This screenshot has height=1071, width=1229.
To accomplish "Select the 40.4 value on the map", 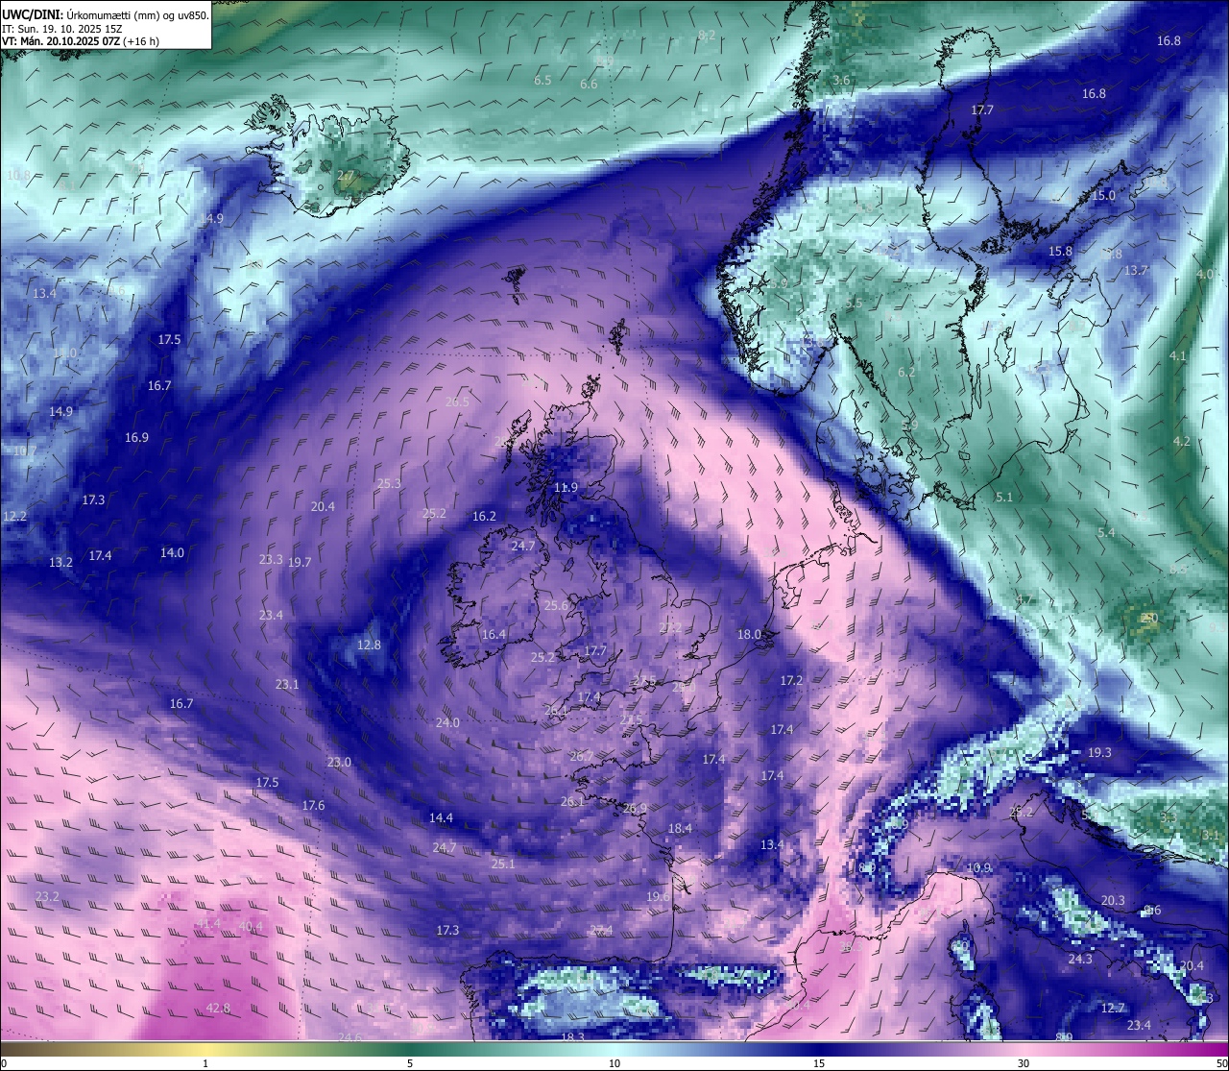I will [x=250, y=926].
